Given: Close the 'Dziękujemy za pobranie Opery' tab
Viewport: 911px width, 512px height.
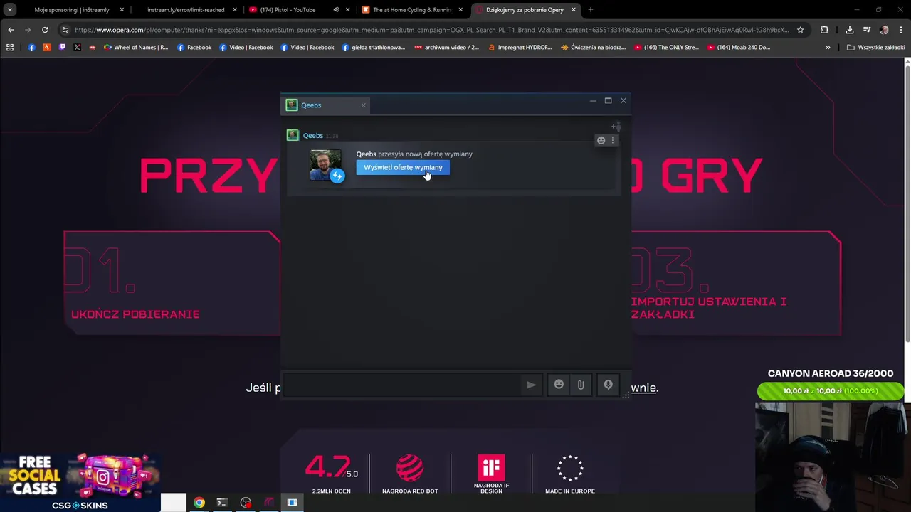Looking at the screenshot, I should point(574,10).
